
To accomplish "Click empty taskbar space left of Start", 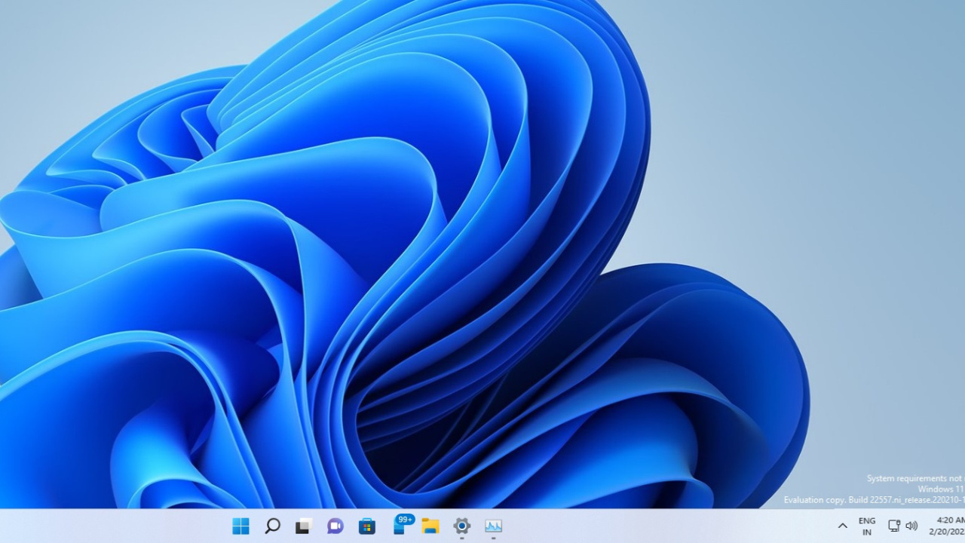I will [x=113, y=526].
